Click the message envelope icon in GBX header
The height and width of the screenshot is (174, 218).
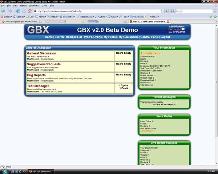point(183,29)
